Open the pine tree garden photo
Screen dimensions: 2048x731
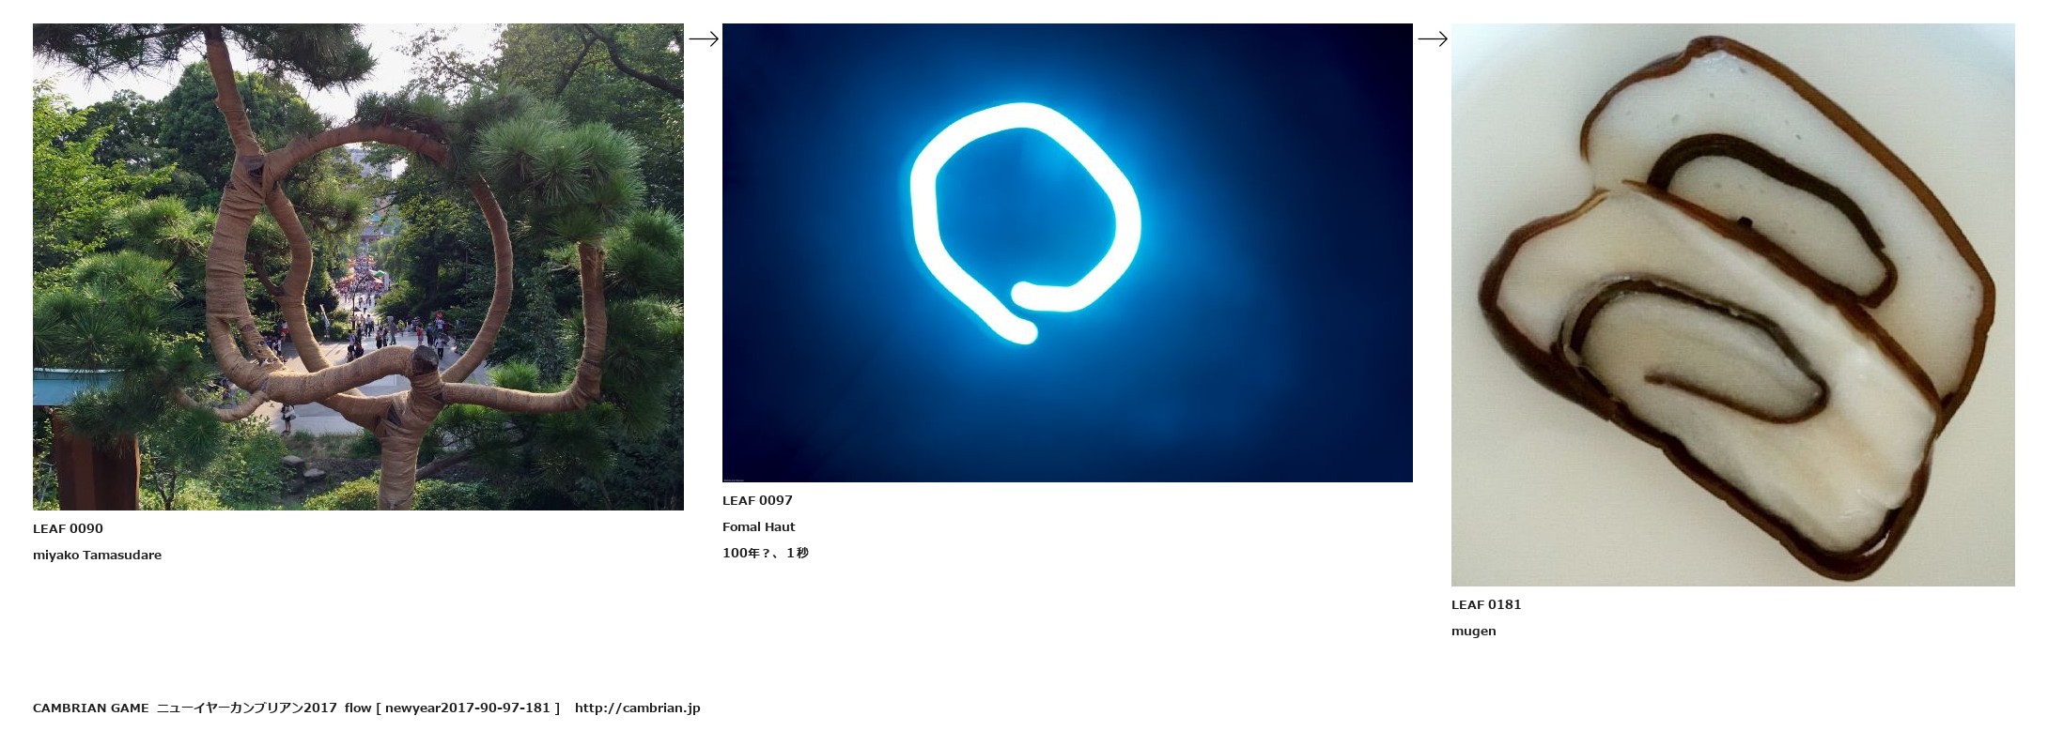(x=358, y=267)
